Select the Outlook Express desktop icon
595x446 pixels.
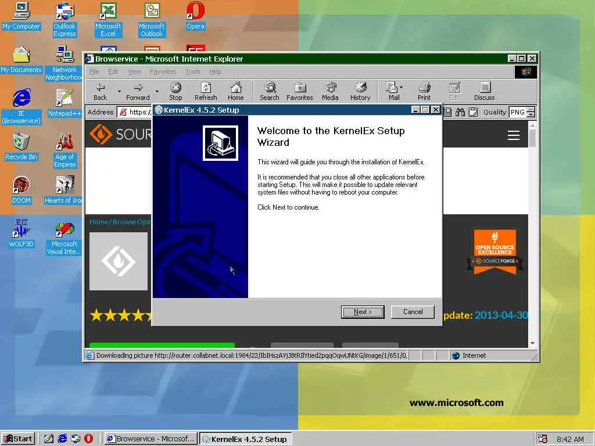tap(64, 20)
